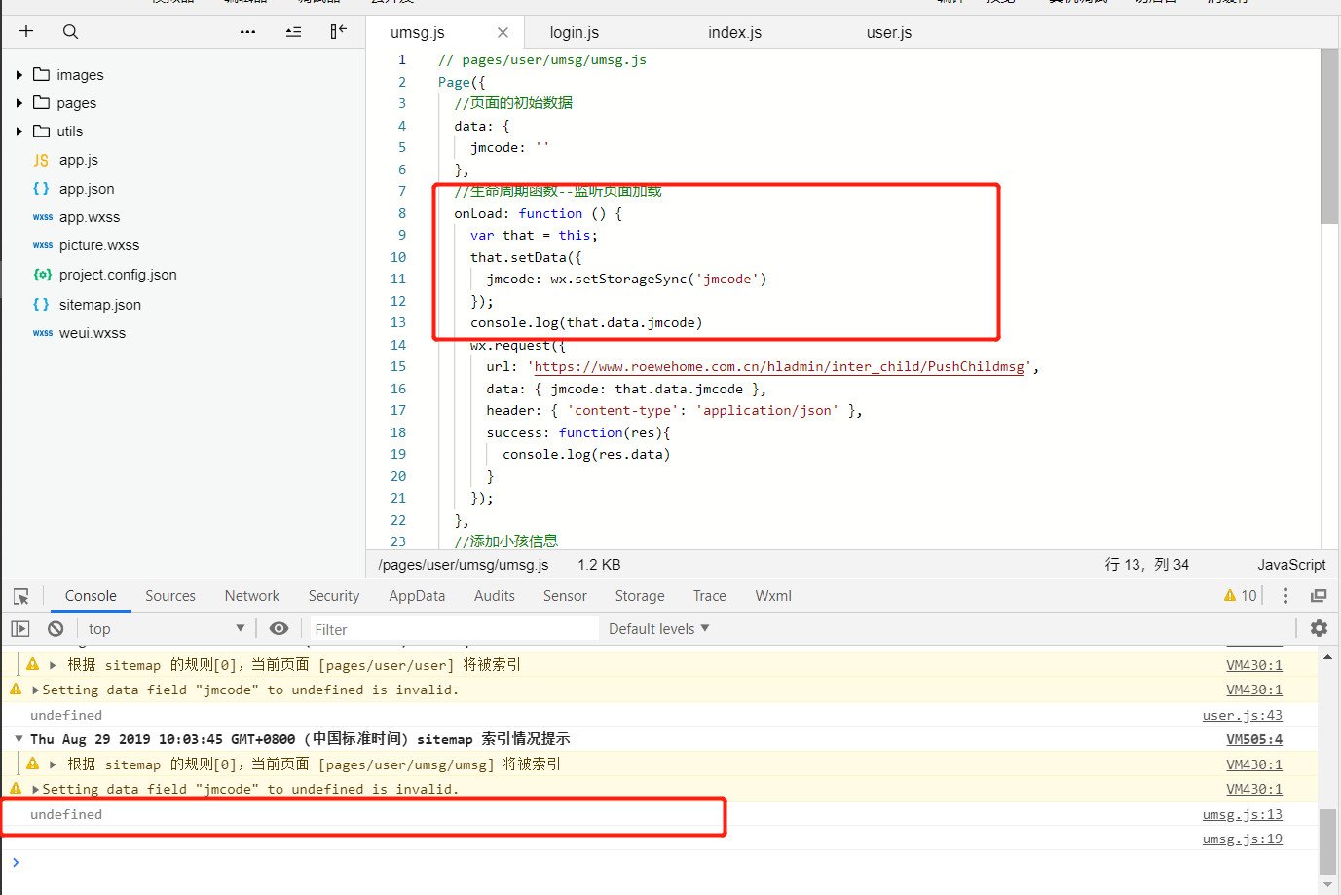
Task: Open the Sensor devtools tab
Action: coord(565,596)
